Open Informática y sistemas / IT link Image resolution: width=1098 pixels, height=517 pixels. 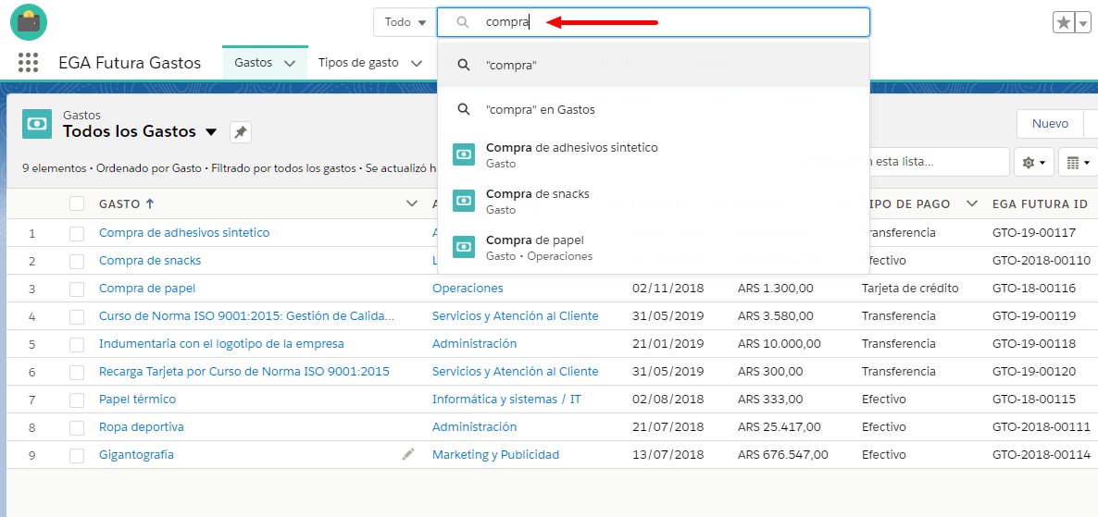(506, 399)
